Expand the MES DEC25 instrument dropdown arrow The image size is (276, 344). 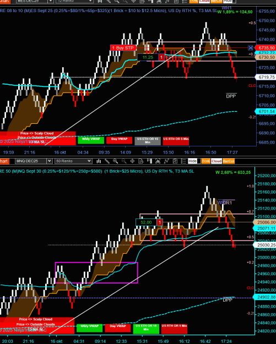point(51,1)
